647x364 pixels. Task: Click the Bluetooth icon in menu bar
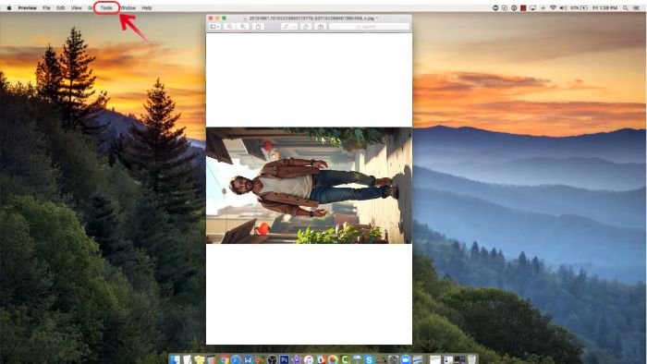(x=543, y=7)
